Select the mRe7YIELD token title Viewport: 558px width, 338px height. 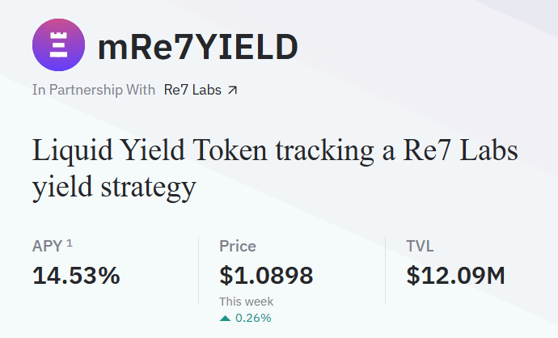(x=197, y=48)
